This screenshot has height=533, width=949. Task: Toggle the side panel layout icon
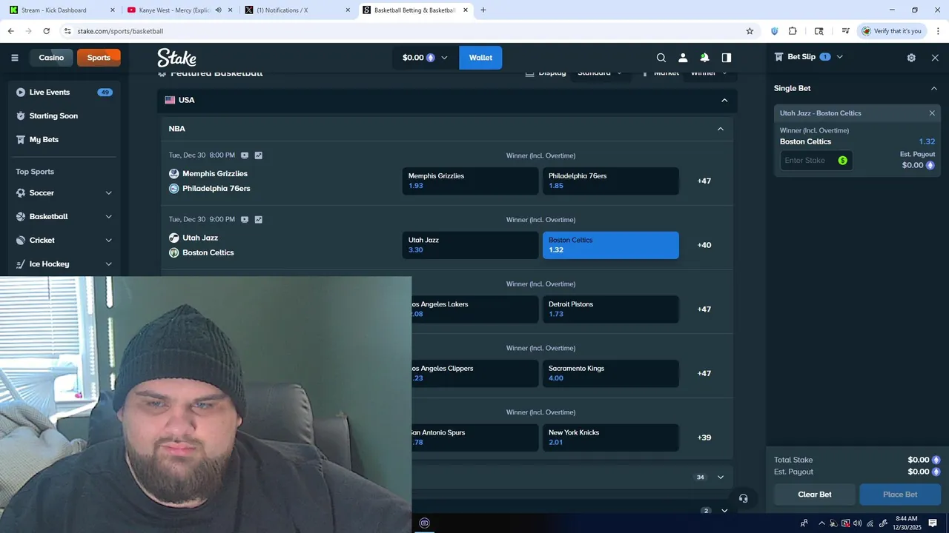click(x=727, y=58)
